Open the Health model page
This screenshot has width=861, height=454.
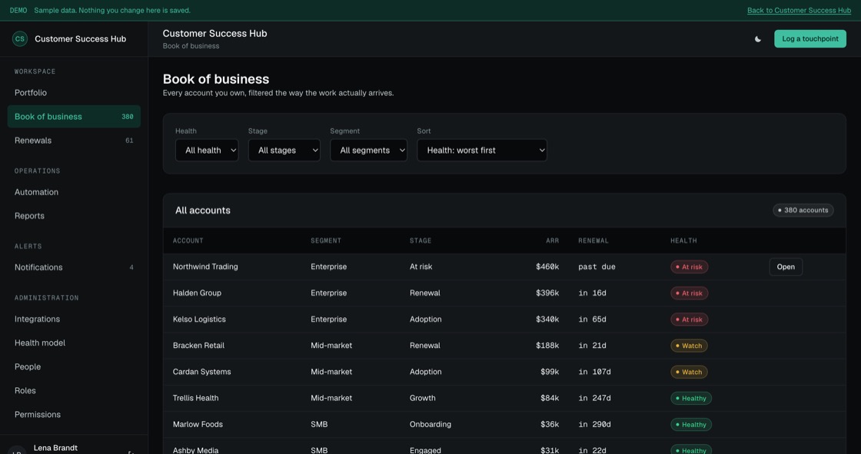tap(74, 343)
